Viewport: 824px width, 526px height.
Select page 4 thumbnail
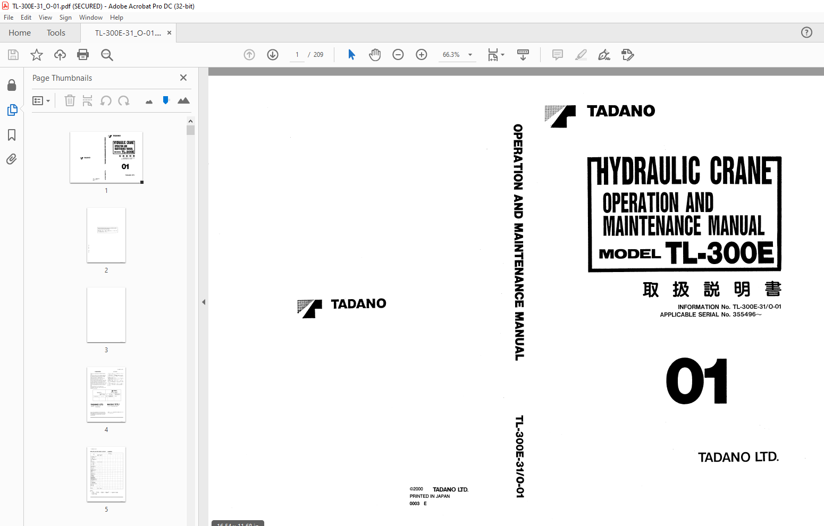pos(106,395)
